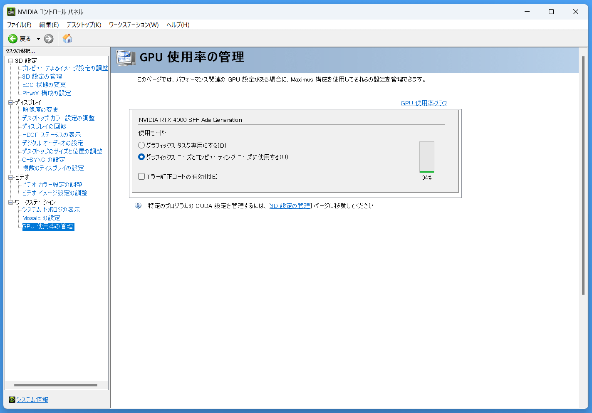Click the 使用モード: label

[152, 133]
